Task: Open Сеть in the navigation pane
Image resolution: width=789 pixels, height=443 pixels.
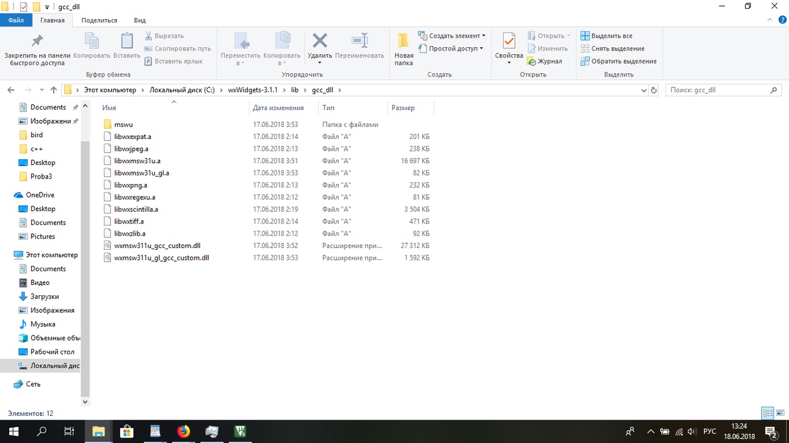Action: (33, 384)
